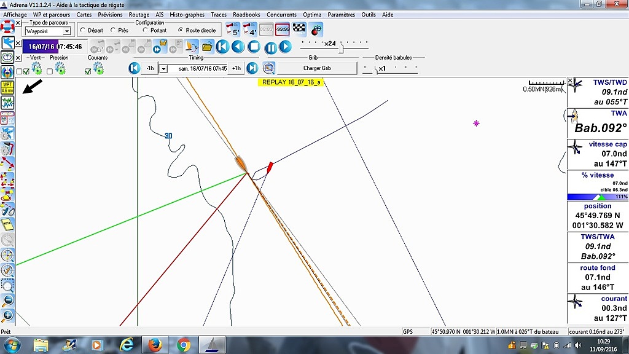Open the Cartes menu
The height and width of the screenshot is (354, 629).
click(x=84, y=15)
